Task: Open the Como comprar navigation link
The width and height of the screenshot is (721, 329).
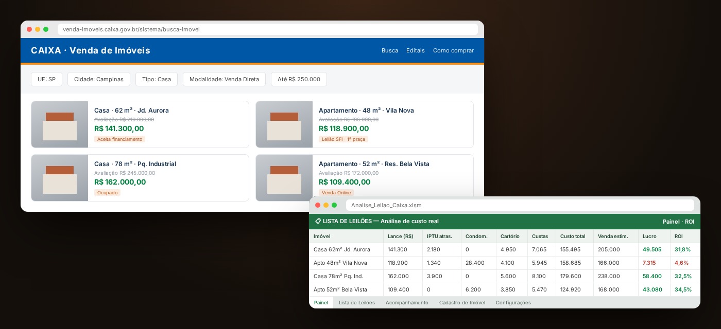Action: coord(453,50)
